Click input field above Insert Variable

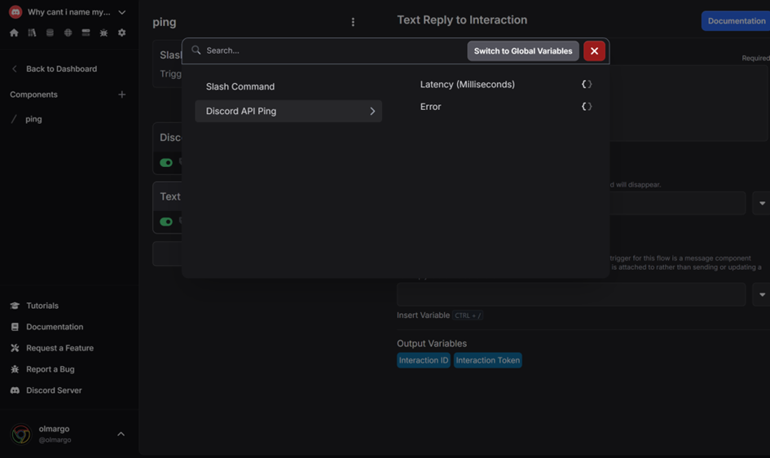571,294
